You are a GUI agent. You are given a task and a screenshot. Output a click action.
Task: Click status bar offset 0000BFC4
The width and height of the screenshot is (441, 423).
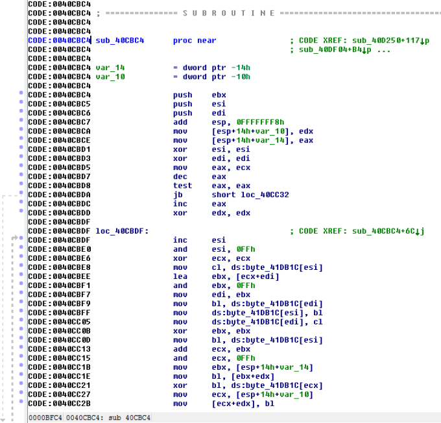coord(45,418)
